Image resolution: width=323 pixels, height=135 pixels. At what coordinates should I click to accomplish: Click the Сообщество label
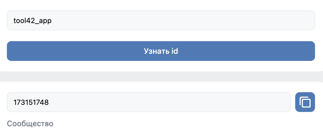30,123
